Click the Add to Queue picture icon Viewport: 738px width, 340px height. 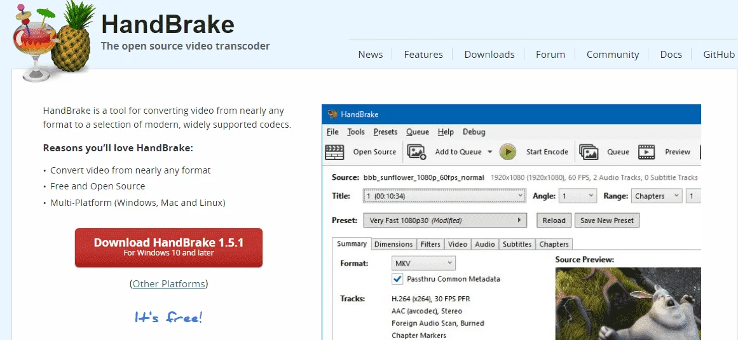pyautogui.click(x=416, y=152)
